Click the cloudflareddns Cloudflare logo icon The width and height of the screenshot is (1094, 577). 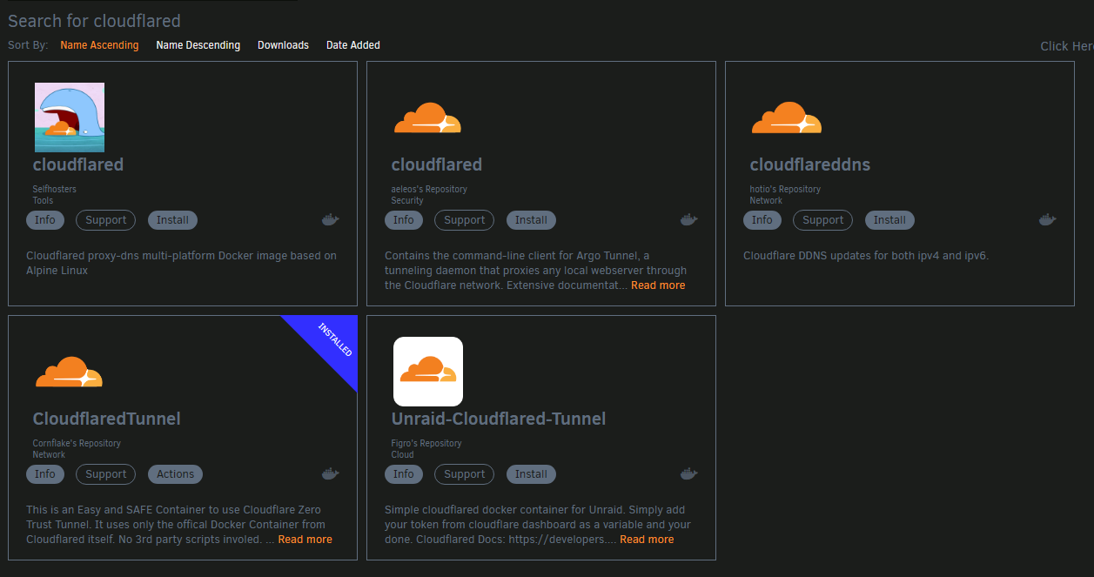[x=786, y=117]
